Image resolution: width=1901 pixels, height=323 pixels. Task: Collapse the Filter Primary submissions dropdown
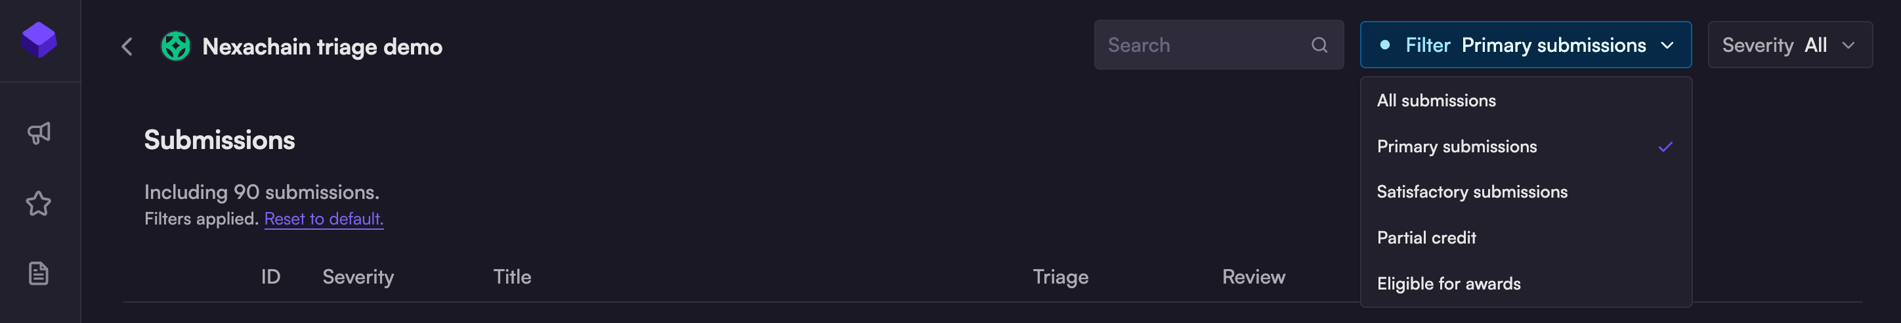tap(1526, 45)
